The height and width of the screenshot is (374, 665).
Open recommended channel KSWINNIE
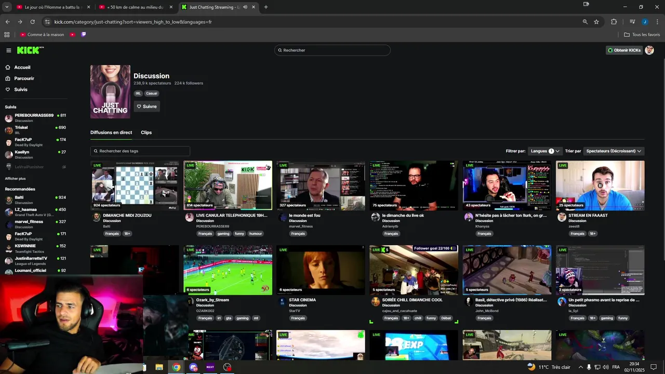pyautogui.click(x=35, y=248)
